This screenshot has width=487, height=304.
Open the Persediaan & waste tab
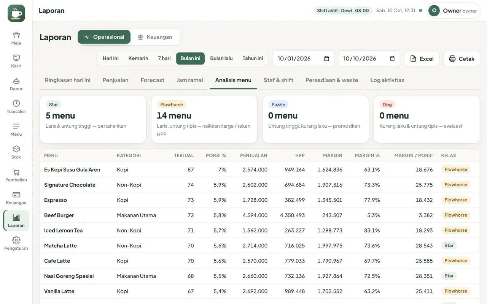point(332,80)
